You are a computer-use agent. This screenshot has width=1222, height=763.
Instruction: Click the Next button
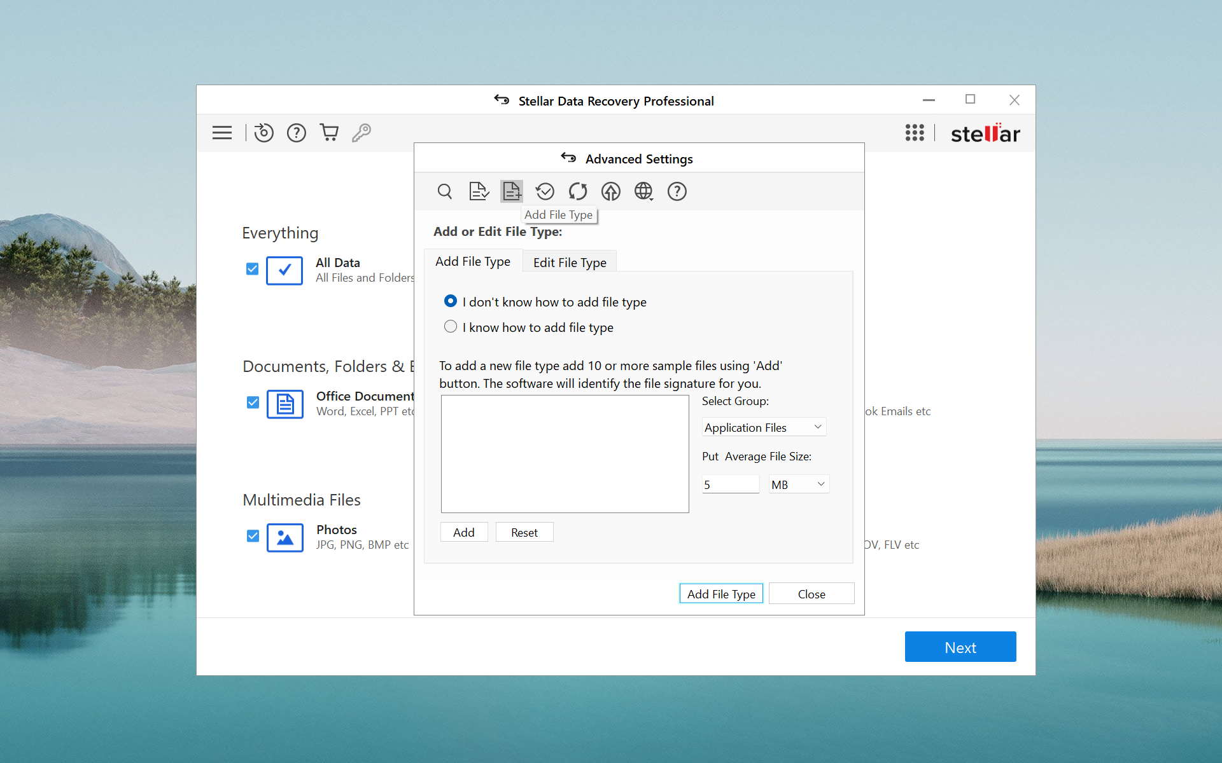pyautogui.click(x=960, y=647)
